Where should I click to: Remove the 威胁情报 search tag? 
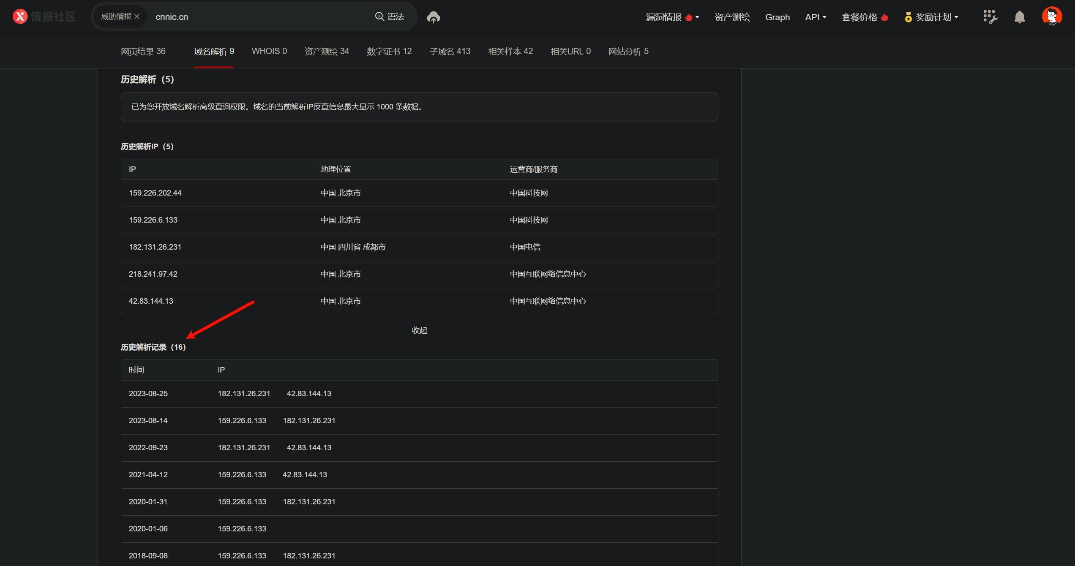click(137, 16)
